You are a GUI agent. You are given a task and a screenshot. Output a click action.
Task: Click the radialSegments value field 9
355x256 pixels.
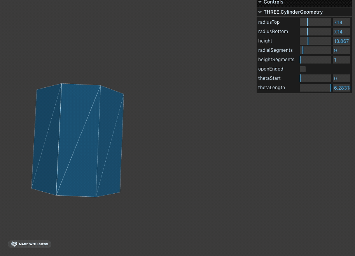(341, 50)
